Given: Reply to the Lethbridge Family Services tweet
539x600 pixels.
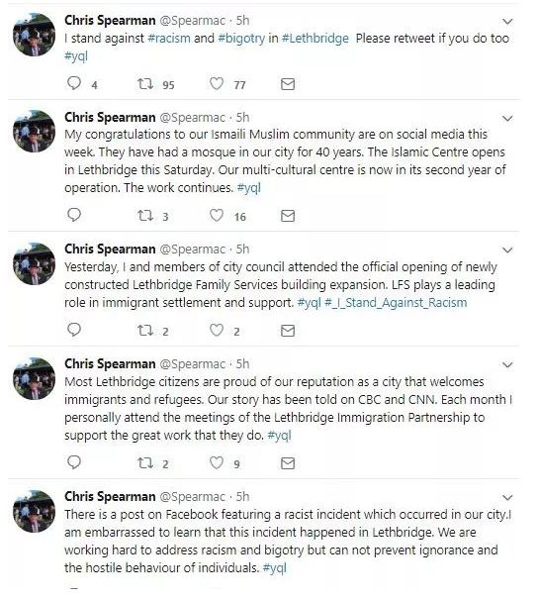Looking at the screenshot, I should 74,330.
